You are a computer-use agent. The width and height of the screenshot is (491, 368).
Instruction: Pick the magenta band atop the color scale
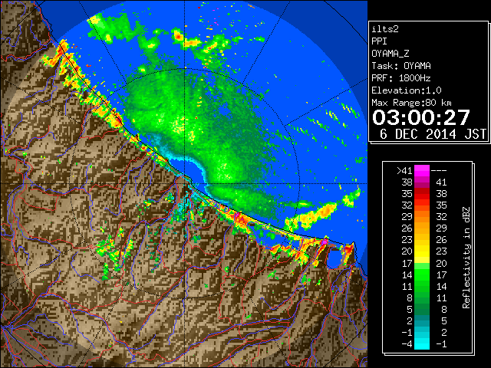422,171
